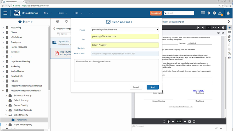233x131 pixels.
Task: Open the hamburger main menu
Action: [x=5, y=13]
